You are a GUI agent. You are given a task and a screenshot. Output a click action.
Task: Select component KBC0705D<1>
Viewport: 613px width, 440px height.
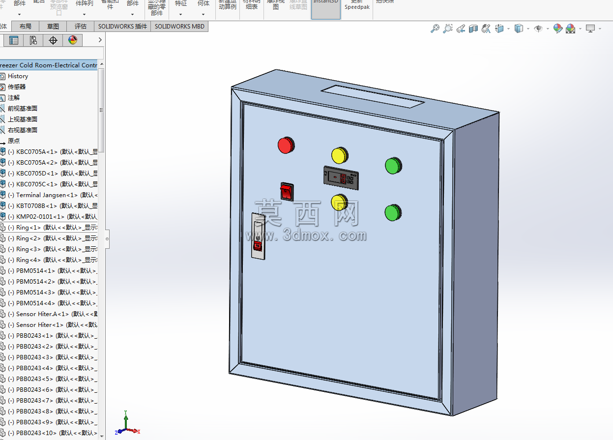click(49, 174)
